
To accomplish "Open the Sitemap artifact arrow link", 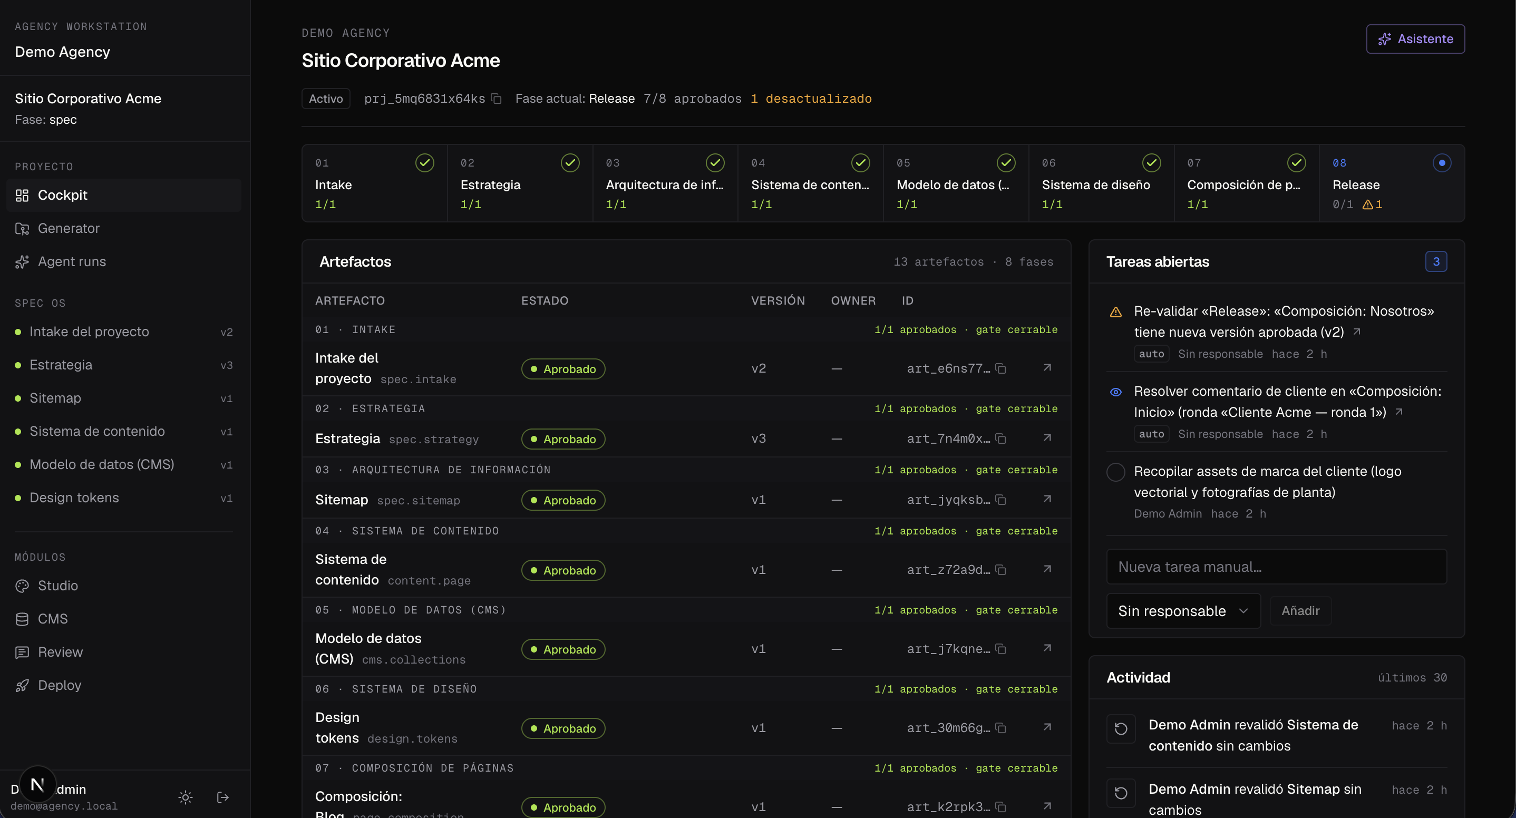I will click(x=1047, y=499).
